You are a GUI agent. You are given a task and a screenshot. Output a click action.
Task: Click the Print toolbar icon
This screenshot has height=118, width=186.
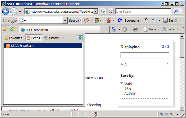coord(135,29)
